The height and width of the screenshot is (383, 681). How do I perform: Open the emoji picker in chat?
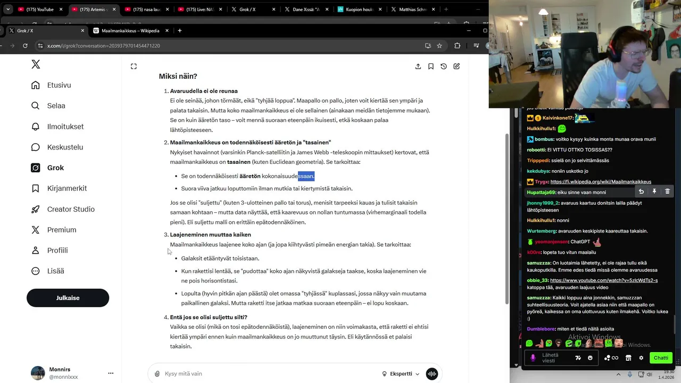[590, 358]
